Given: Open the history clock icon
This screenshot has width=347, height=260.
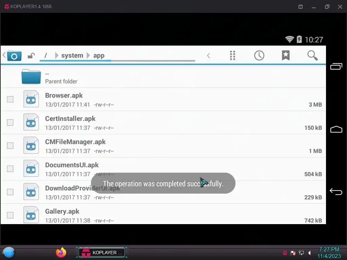Looking at the screenshot, I should [x=259, y=55].
